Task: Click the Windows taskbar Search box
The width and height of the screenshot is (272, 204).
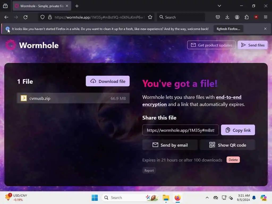Action: coord(130,198)
